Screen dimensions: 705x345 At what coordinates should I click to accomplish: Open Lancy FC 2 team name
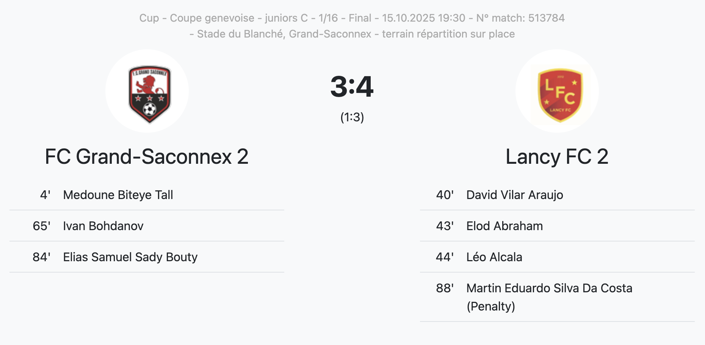click(x=557, y=157)
